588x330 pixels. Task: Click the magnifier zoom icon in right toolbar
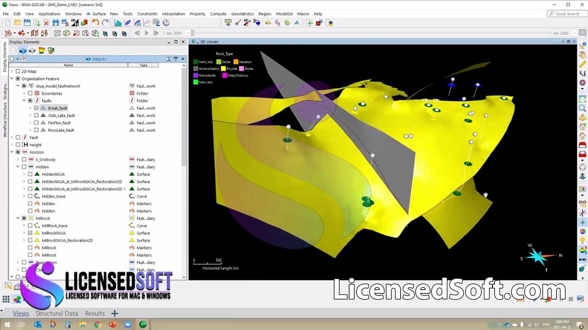pos(582,108)
